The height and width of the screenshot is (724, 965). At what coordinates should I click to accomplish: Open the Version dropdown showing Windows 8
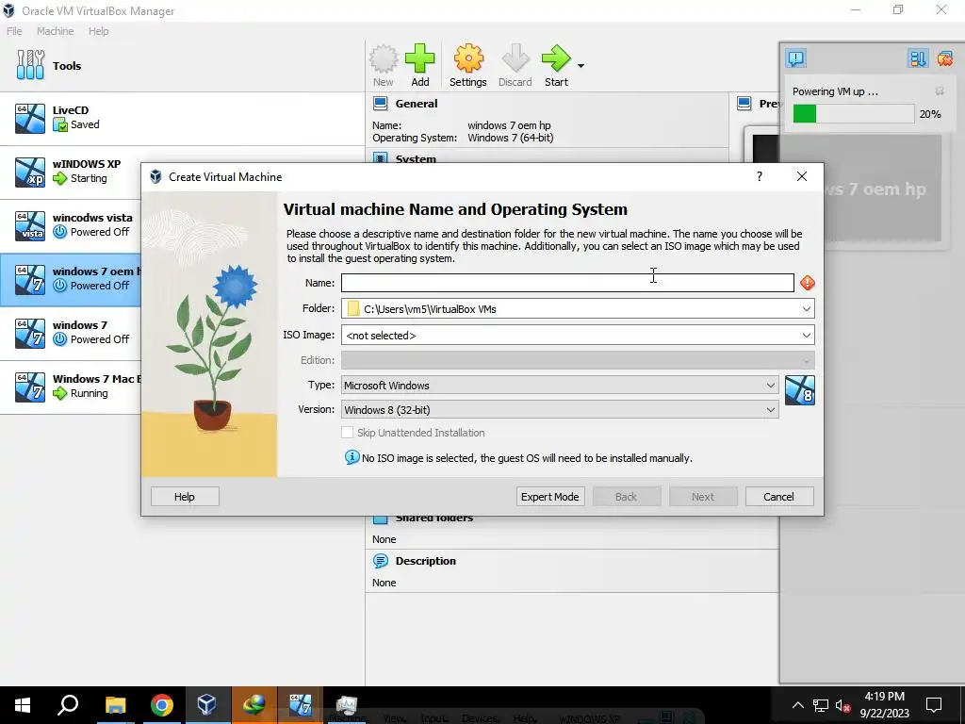(560, 410)
